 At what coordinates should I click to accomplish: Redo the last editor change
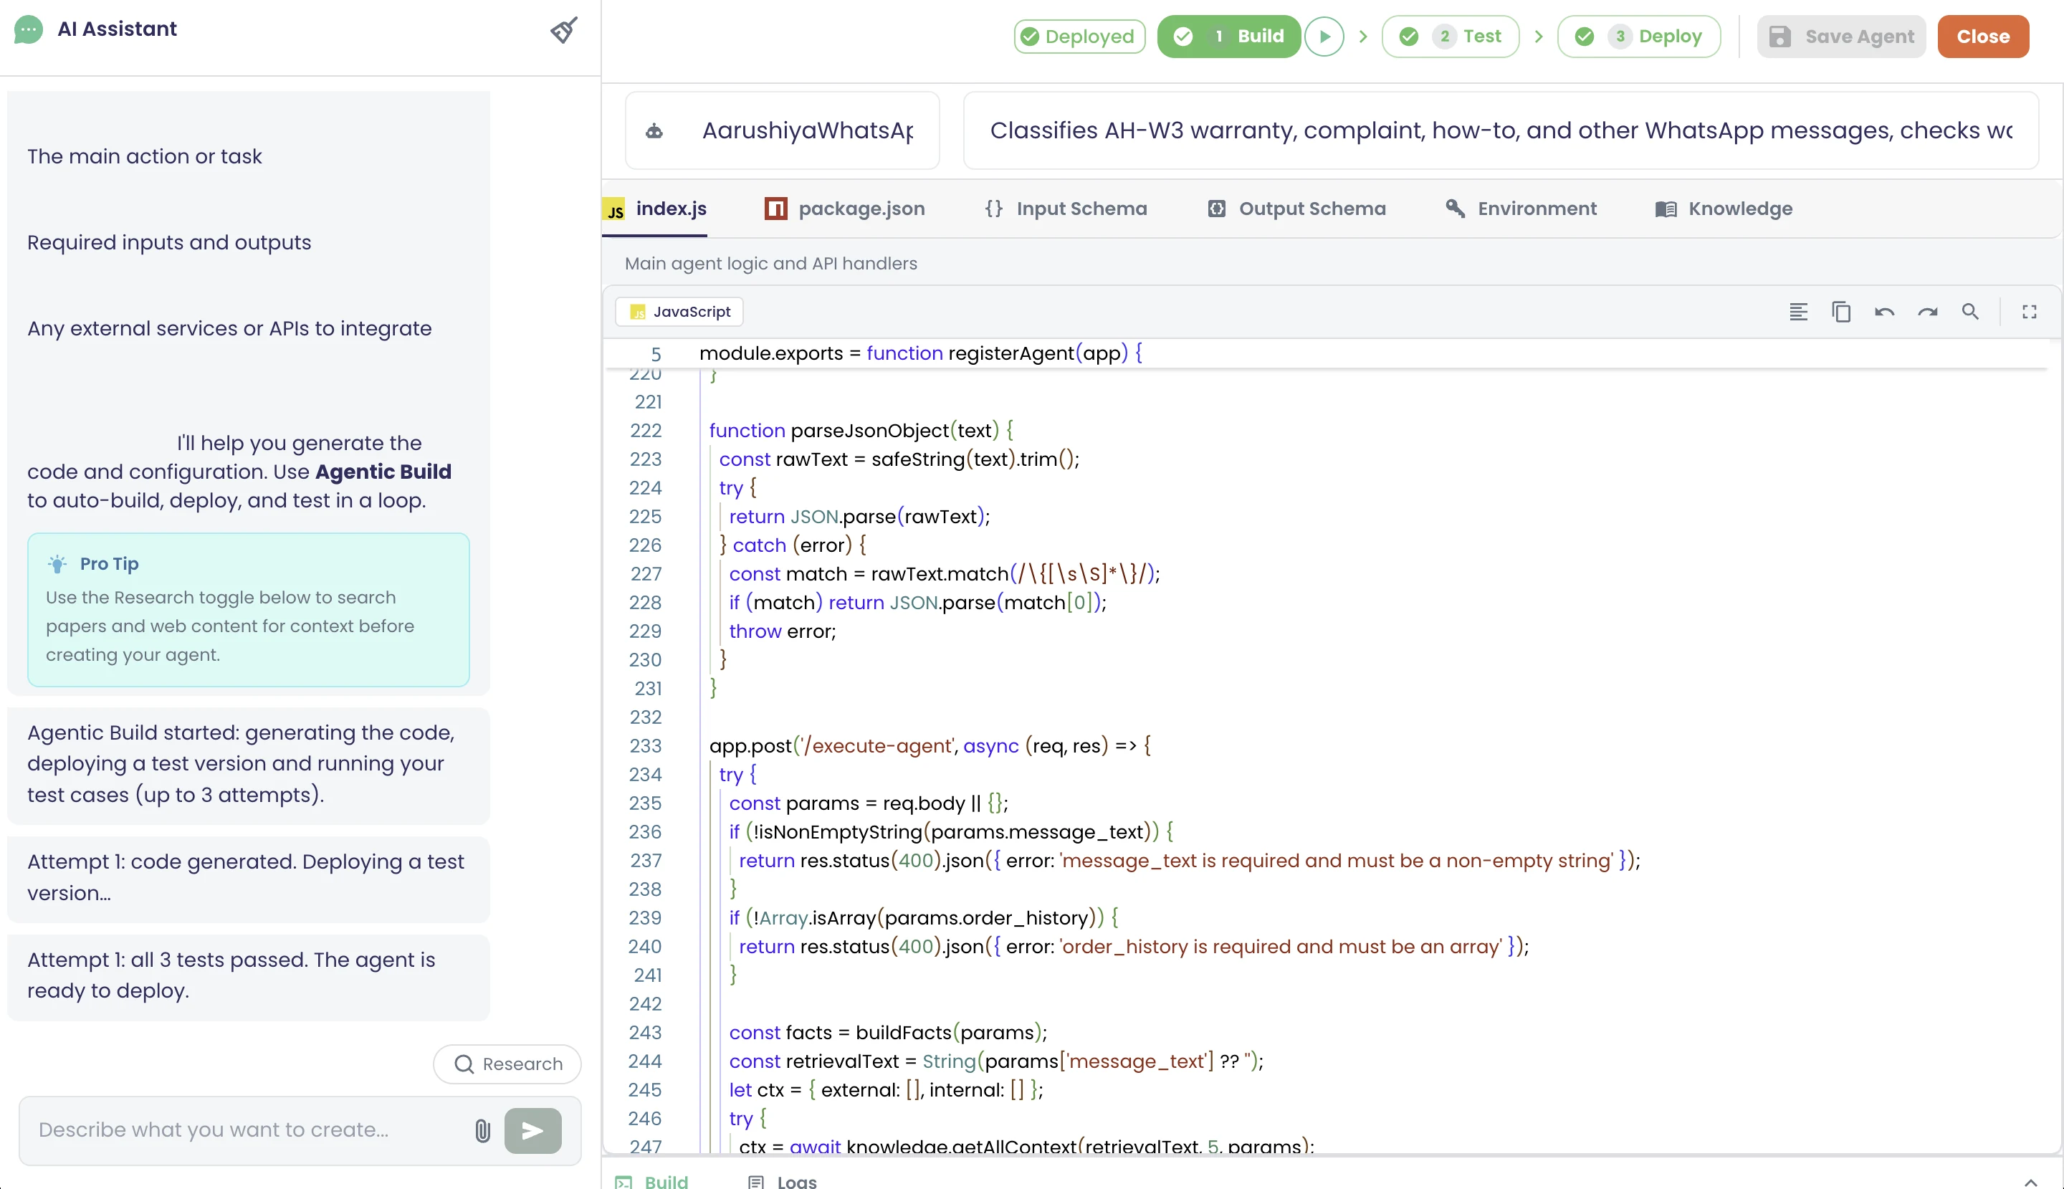[x=1928, y=312]
